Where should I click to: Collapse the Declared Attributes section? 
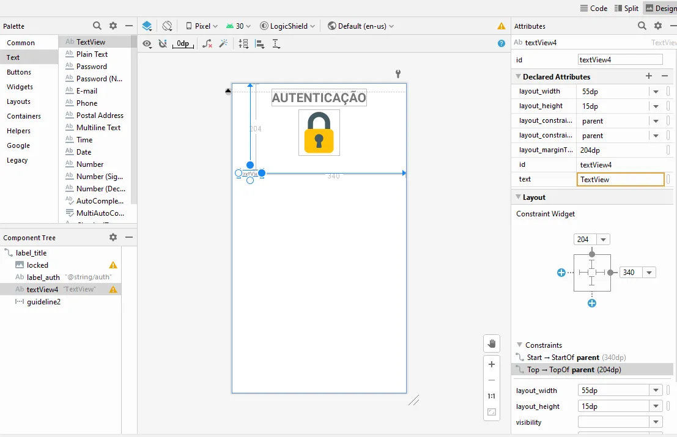point(519,77)
